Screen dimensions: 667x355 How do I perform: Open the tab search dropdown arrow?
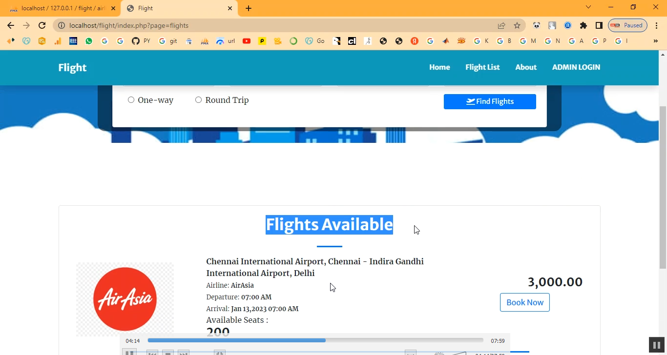[x=588, y=7]
